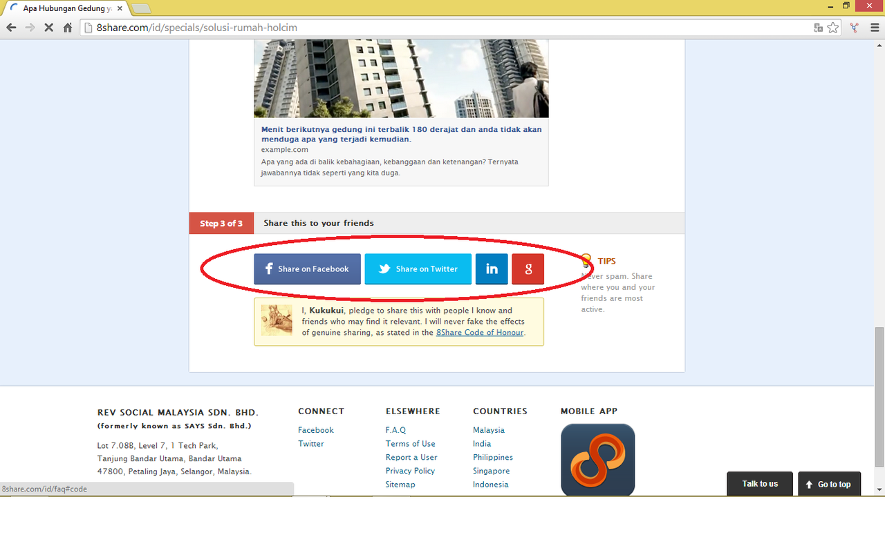Screen dimensions: 885x535
Task: Click the Kukukui profile avatar image
Action: pyautogui.click(x=277, y=320)
